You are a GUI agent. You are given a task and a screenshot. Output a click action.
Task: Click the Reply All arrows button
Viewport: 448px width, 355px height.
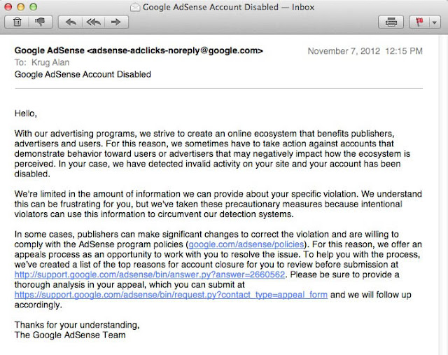[x=92, y=22]
